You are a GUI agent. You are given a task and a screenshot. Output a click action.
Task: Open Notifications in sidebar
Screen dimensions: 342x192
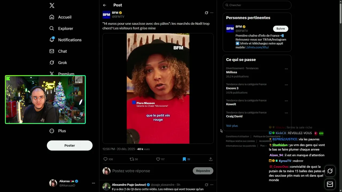(x=65, y=40)
